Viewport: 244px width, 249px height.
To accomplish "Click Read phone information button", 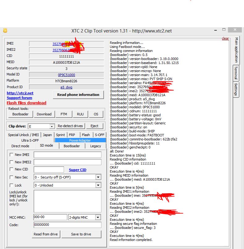I will pos(78,95).
